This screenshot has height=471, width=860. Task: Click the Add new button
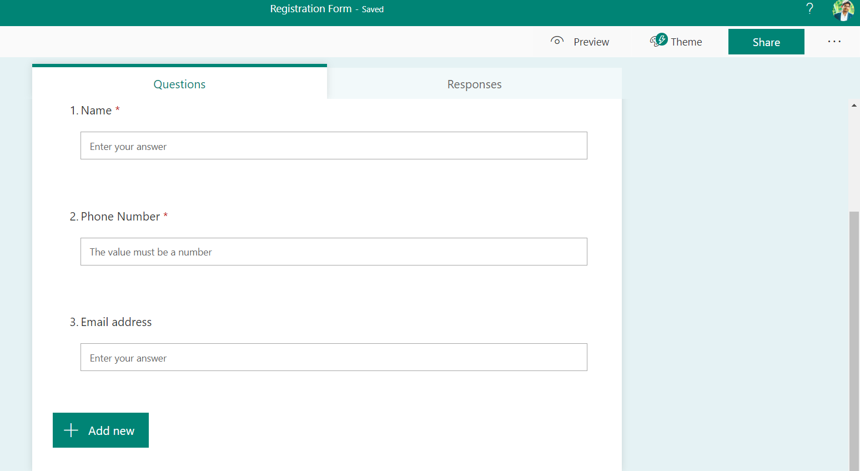[100, 430]
